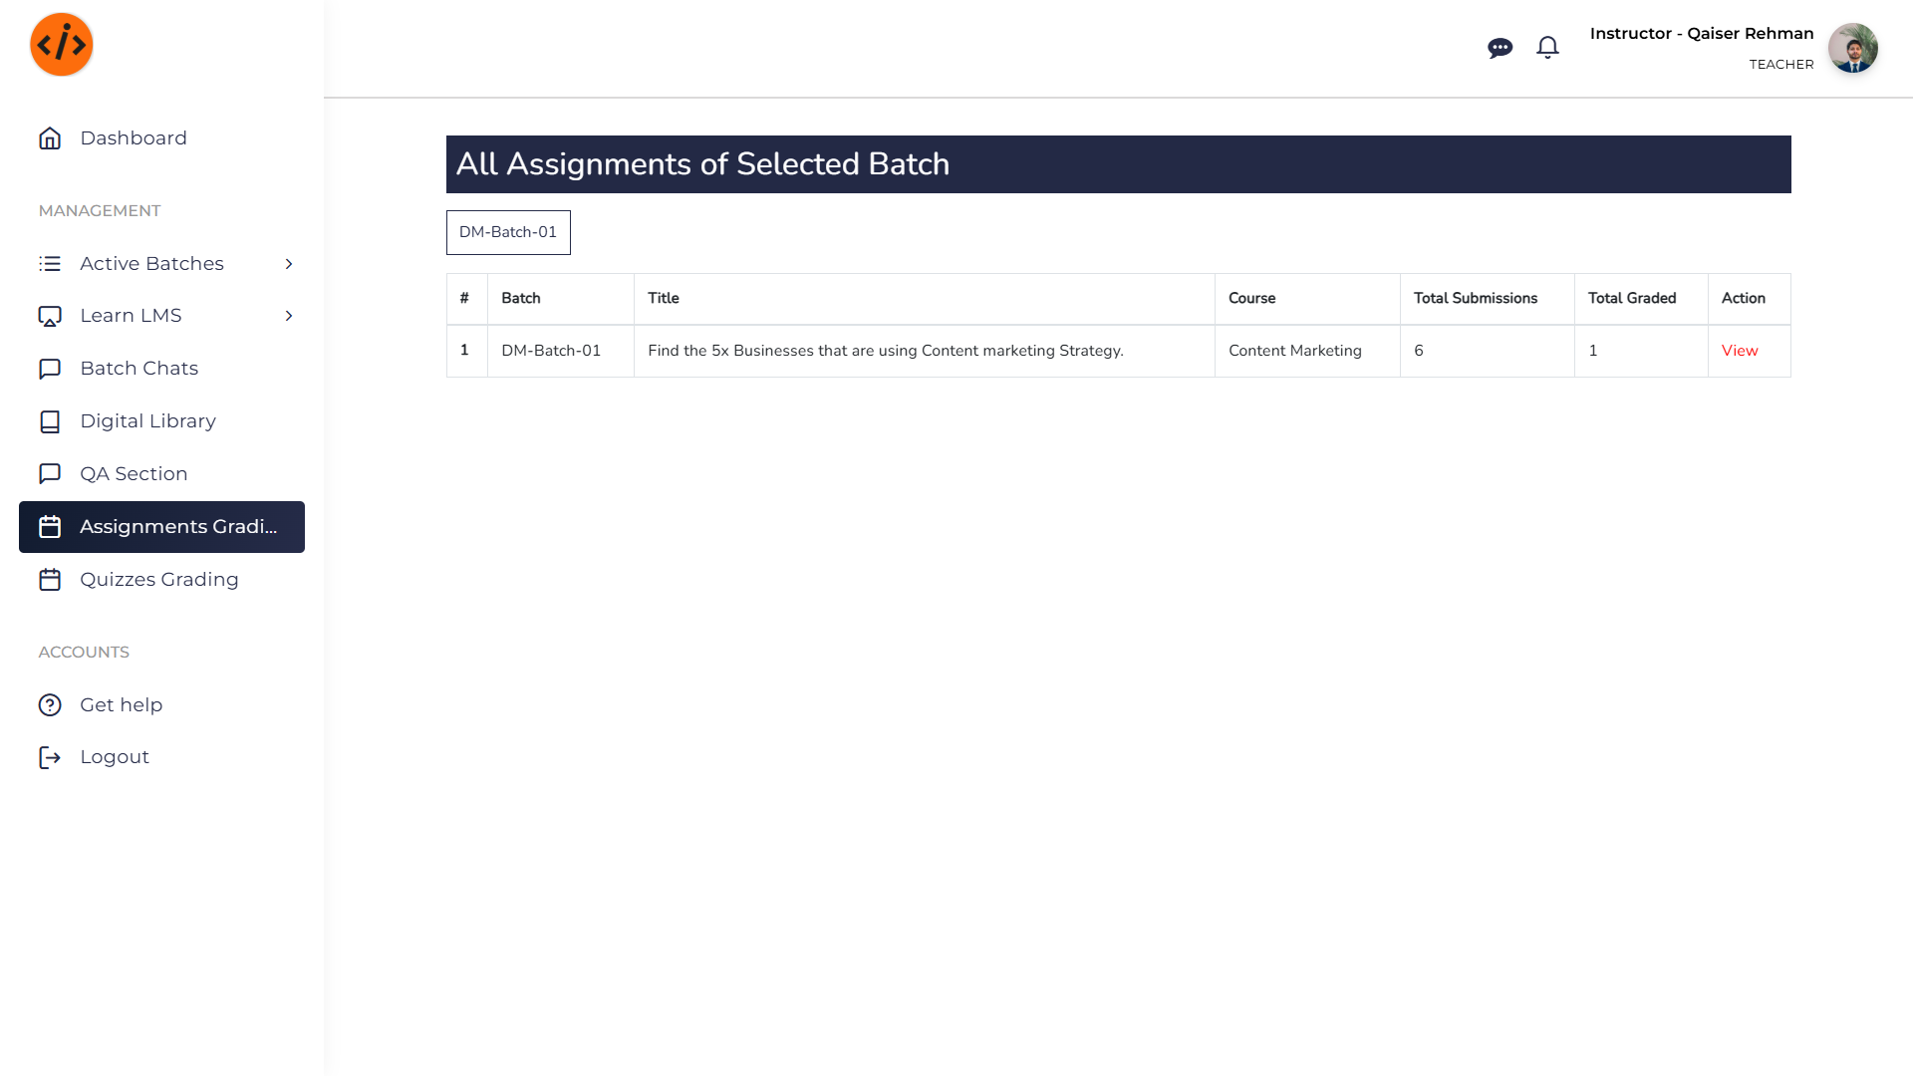Open the DM-Batch-01 batch selector
Viewport: 1913px width, 1076px height.
tap(508, 232)
